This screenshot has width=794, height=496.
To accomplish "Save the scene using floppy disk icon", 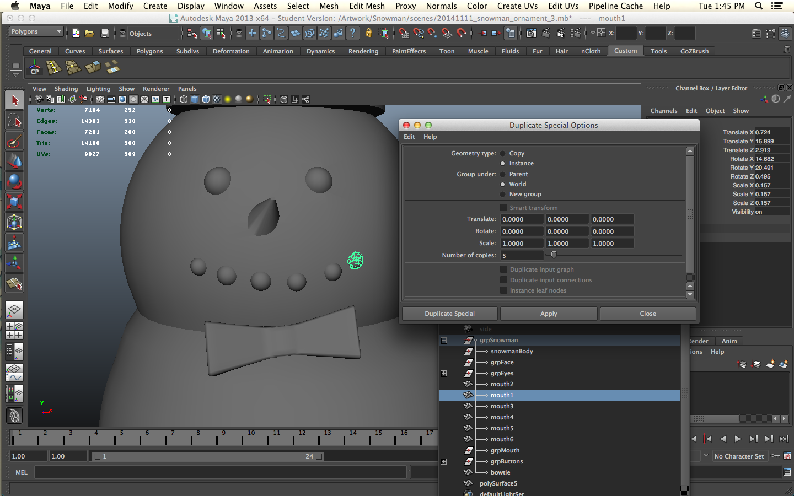I will pos(104,34).
